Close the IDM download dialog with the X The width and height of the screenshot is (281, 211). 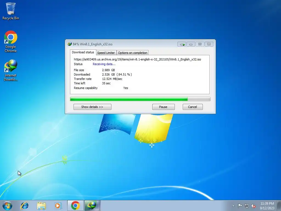[x=209, y=44]
